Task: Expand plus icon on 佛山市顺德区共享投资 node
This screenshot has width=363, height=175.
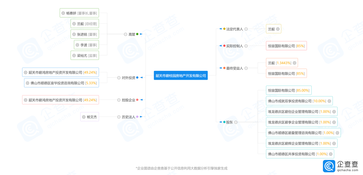Action: tap(331, 154)
